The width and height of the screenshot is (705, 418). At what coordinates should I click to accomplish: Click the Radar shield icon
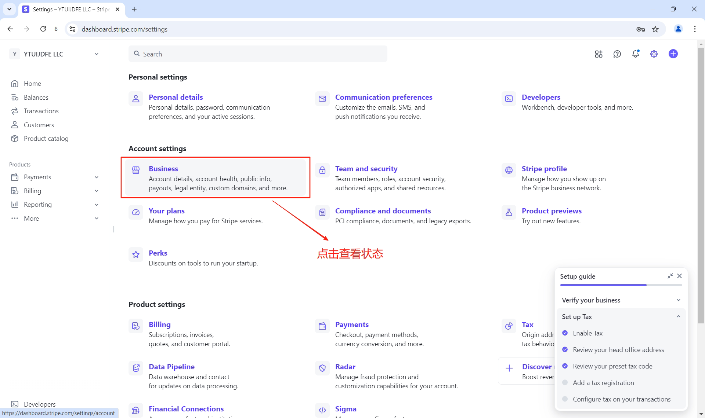point(322,368)
